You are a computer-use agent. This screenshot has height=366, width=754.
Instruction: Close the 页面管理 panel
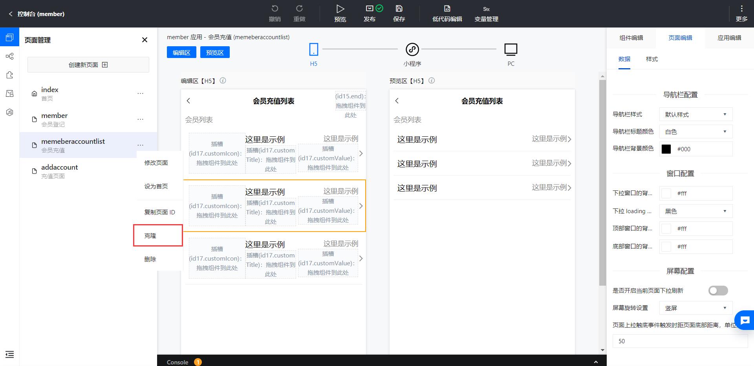click(145, 40)
